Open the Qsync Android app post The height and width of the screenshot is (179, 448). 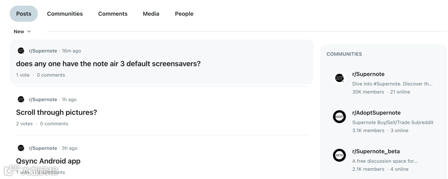[x=48, y=161]
